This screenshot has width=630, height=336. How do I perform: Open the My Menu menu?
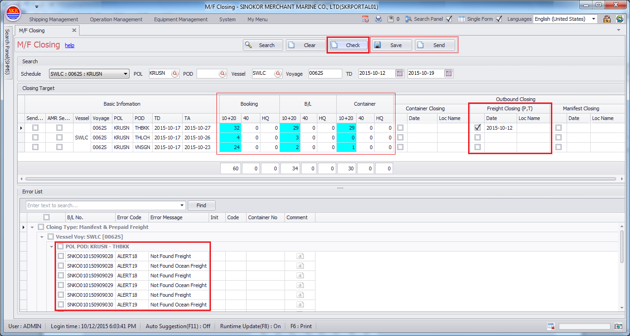pyautogui.click(x=258, y=19)
